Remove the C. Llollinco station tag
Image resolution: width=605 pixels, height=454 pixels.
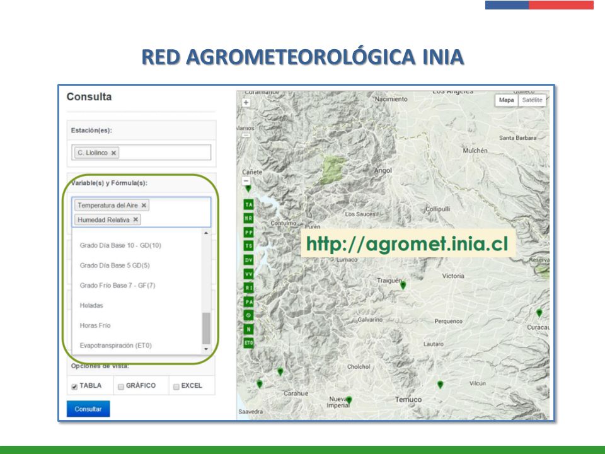coord(113,153)
